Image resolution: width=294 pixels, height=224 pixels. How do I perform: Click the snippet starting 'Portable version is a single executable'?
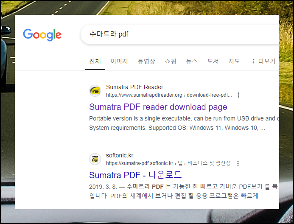pyautogui.click(x=184, y=123)
